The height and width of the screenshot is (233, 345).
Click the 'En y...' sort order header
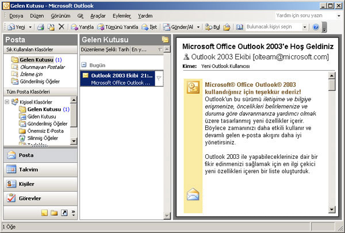[144, 49]
